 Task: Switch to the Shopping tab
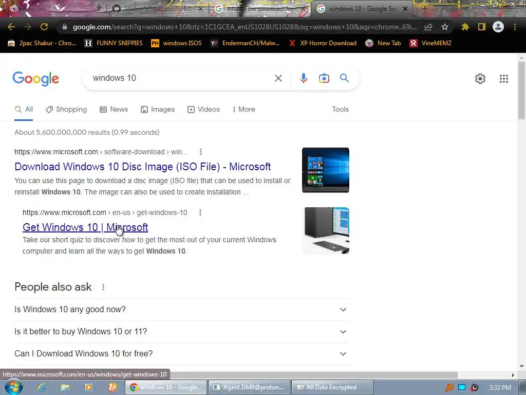(66, 109)
